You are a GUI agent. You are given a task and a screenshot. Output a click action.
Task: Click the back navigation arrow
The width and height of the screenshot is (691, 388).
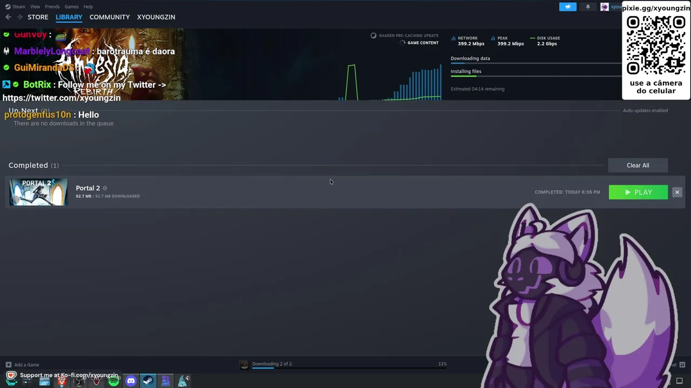(x=8, y=17)
